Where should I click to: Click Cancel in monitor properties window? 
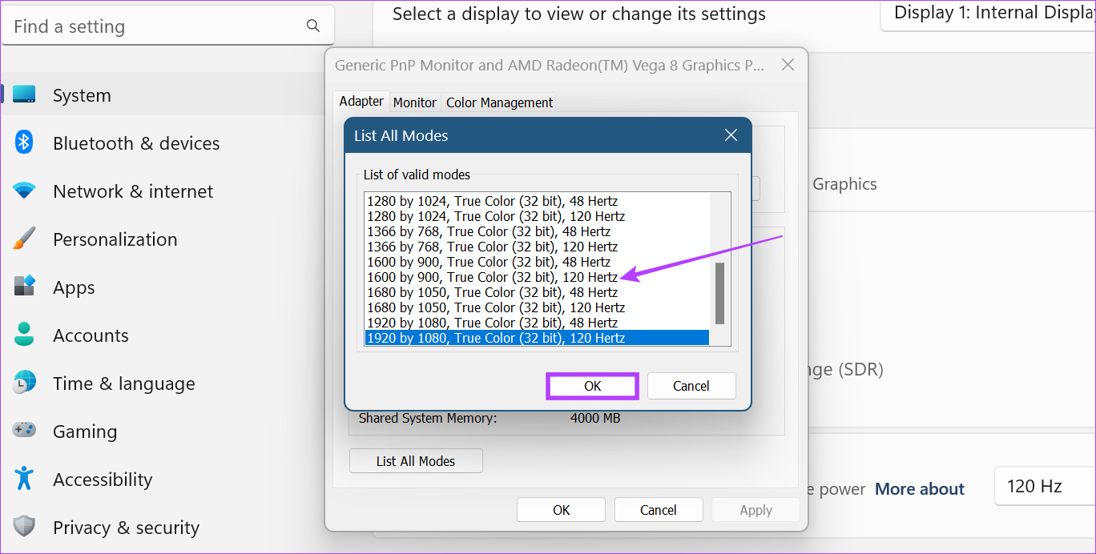[659, 510]
